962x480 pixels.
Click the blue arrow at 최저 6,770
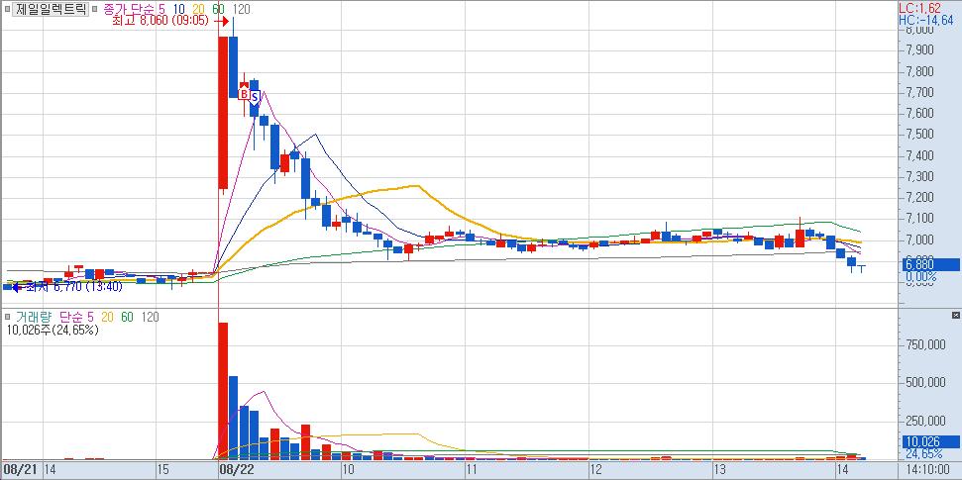[x=15, y=286]
